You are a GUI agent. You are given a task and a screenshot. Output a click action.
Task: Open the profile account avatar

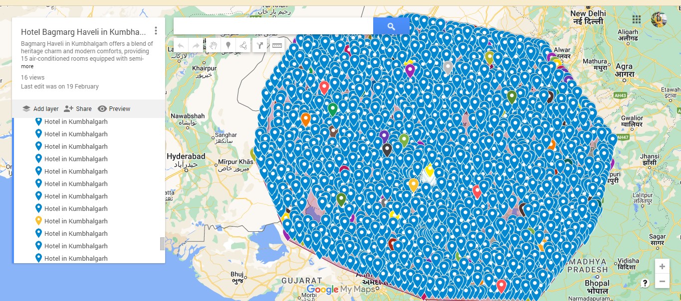coord(659,19)
